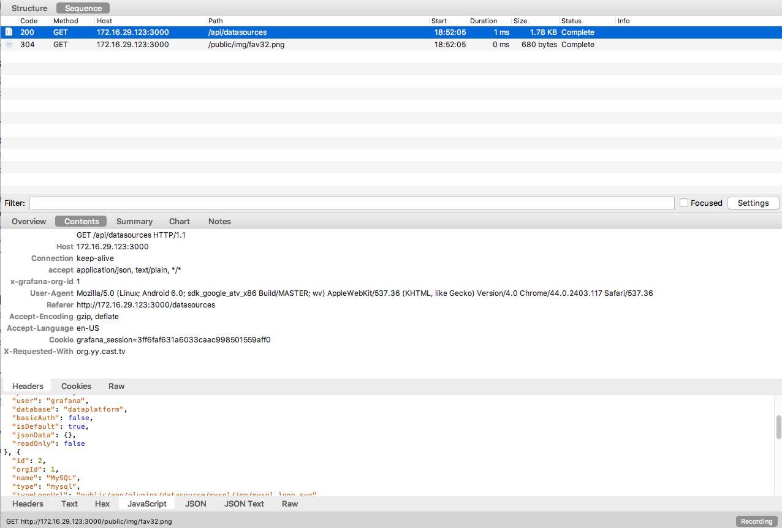The height and width of the screenshot is (528, 782).
Task: Switch to the Notes tab
Action: point(219,221)
